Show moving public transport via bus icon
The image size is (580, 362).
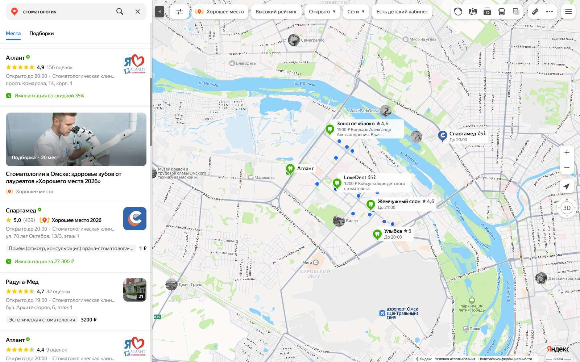(x=502, y=12)
